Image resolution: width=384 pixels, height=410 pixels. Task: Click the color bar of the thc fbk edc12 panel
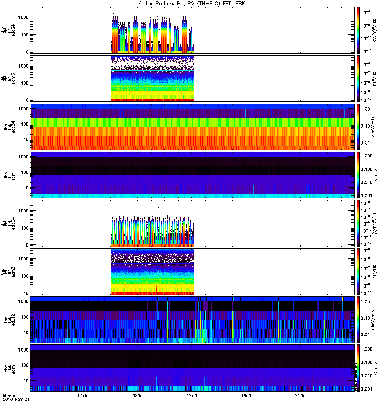click(x=358, y=320)
